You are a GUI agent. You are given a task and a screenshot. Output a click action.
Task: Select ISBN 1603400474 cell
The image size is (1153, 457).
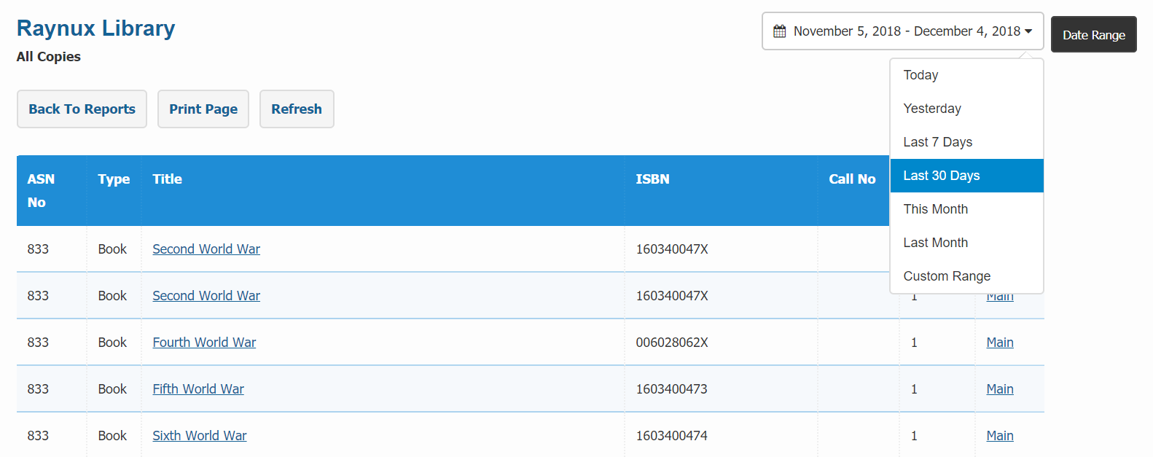pos(721,436)
